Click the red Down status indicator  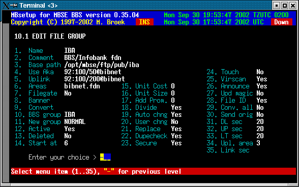282,22
